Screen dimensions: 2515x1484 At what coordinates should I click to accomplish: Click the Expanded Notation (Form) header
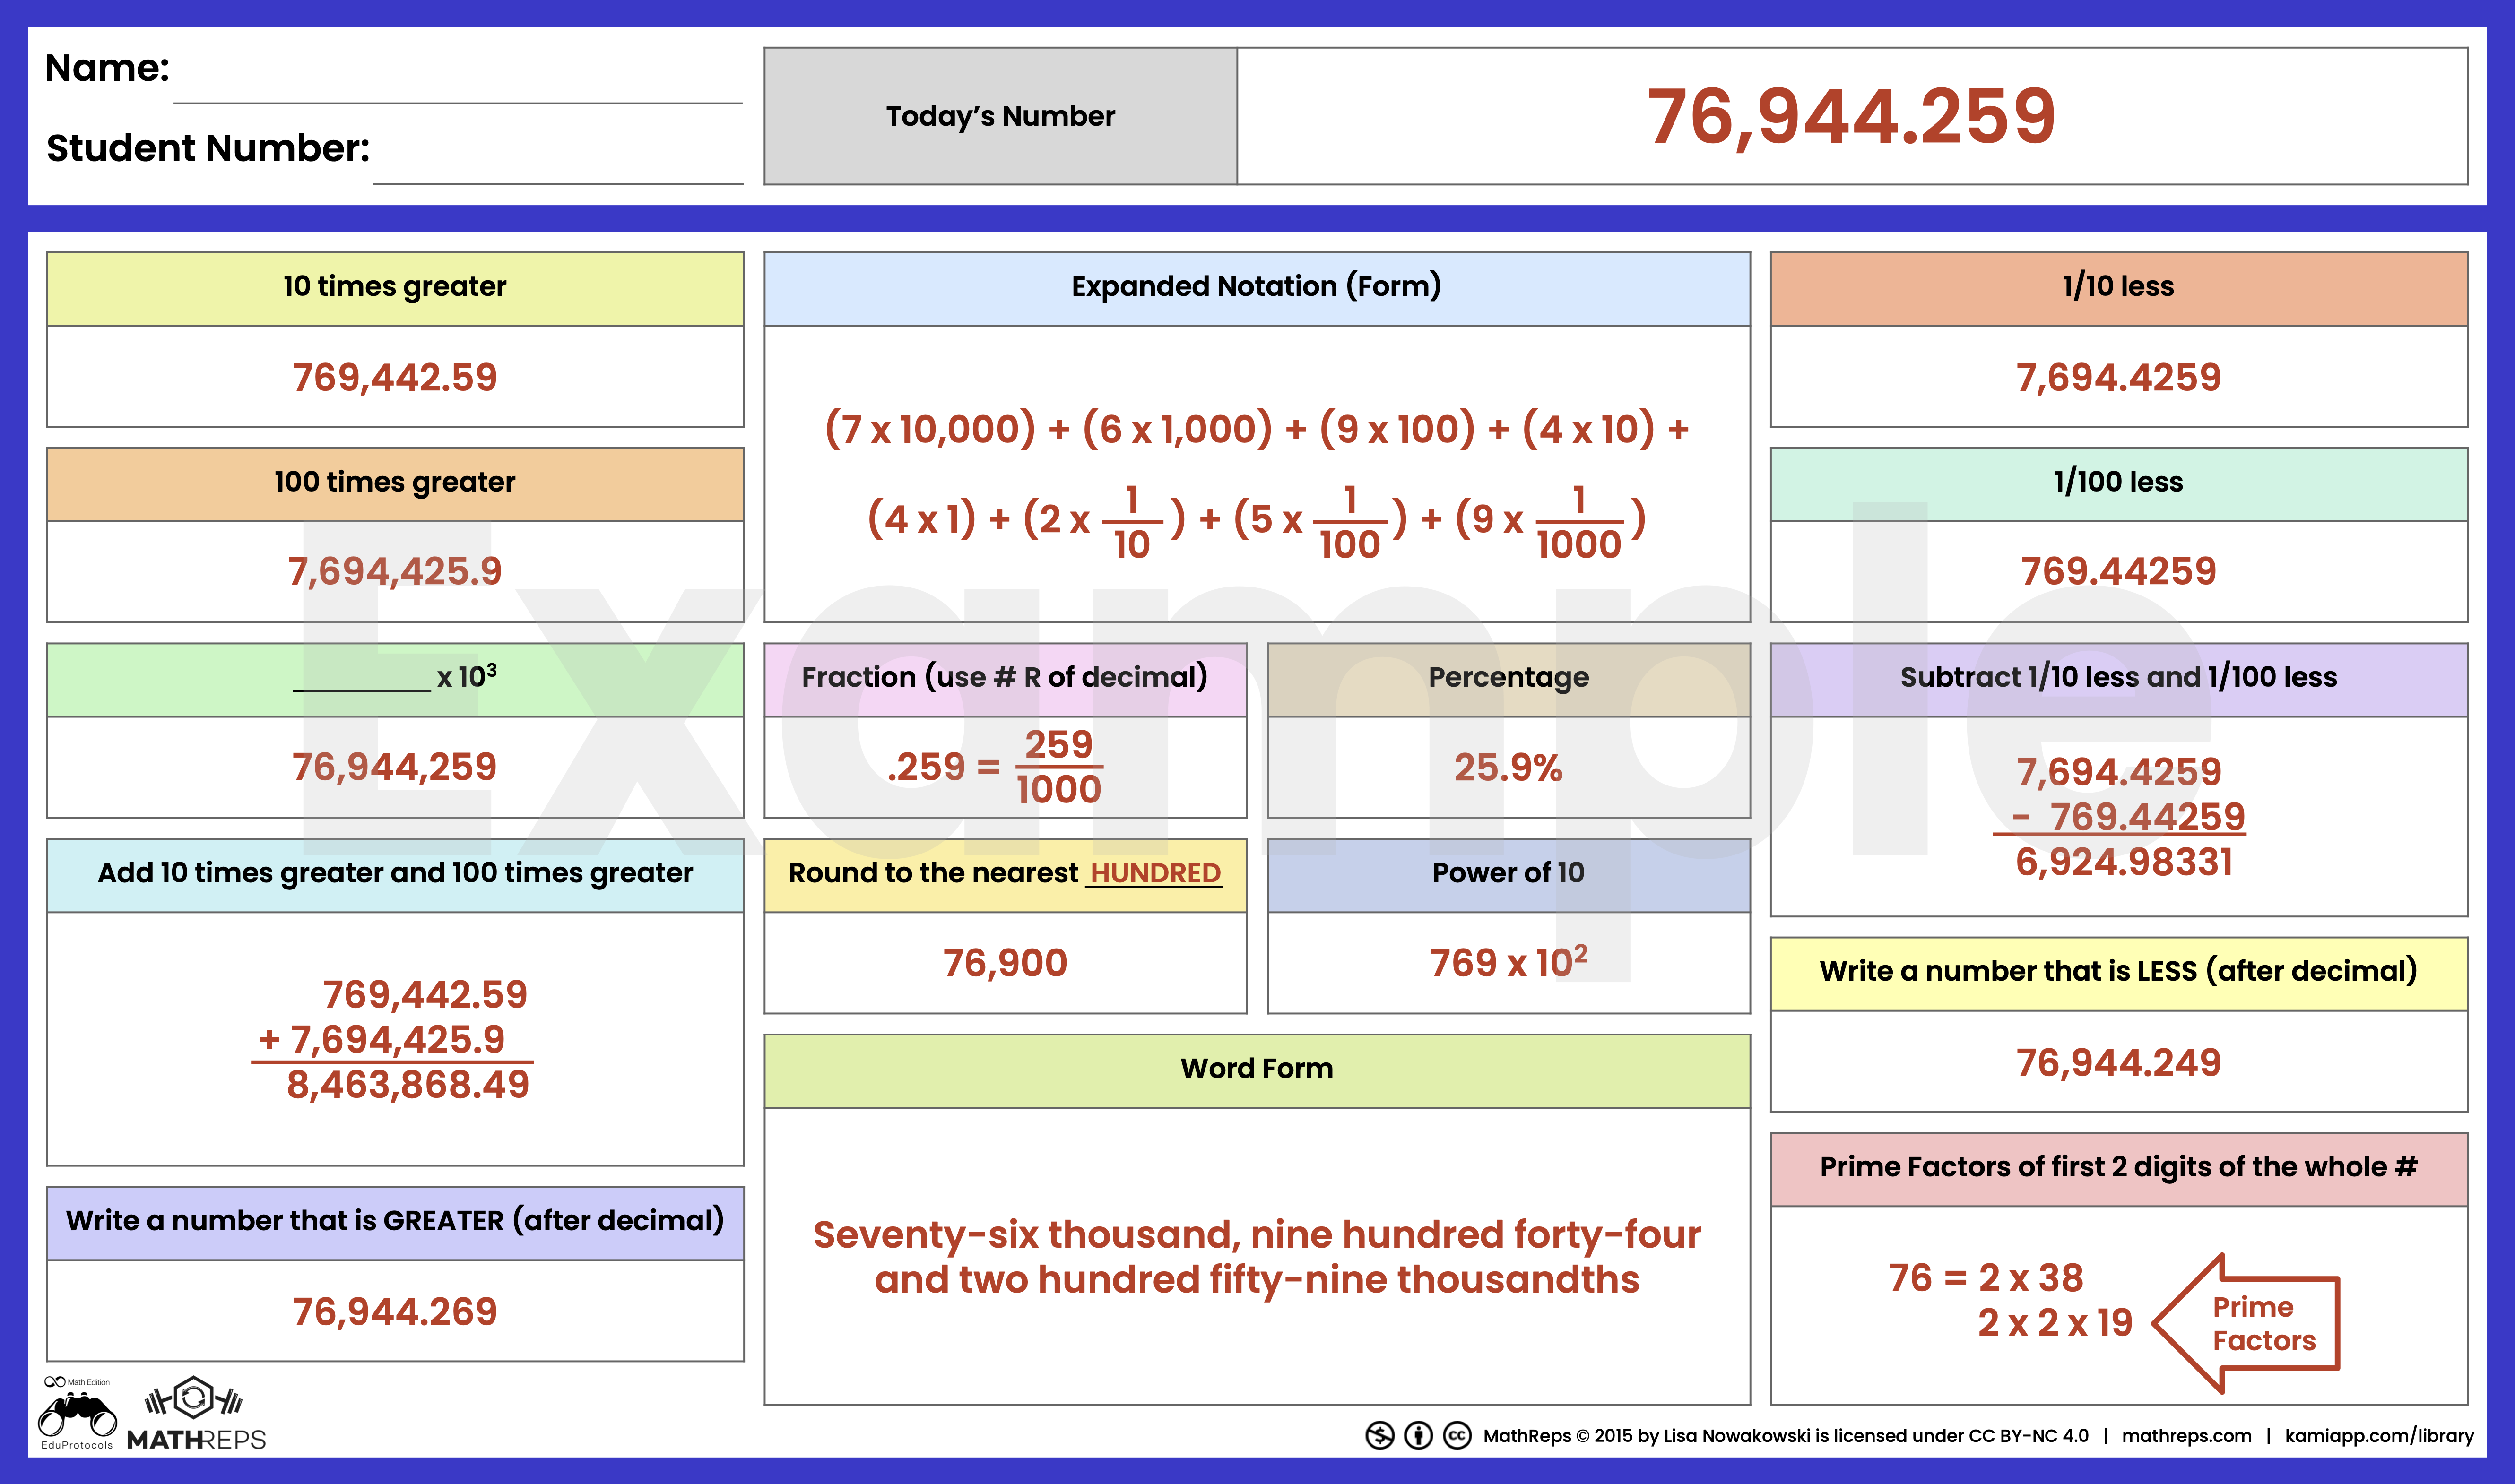pyautogui.click(x=1257, y=288)
